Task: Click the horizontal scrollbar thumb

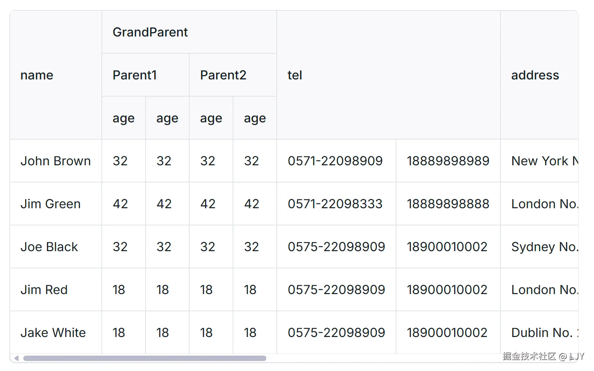Action: click(144, 358)
